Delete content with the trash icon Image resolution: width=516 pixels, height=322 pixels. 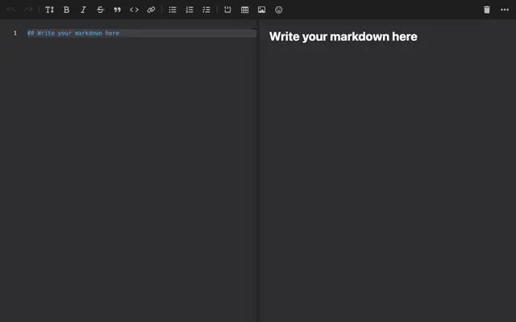pos(487,10)
